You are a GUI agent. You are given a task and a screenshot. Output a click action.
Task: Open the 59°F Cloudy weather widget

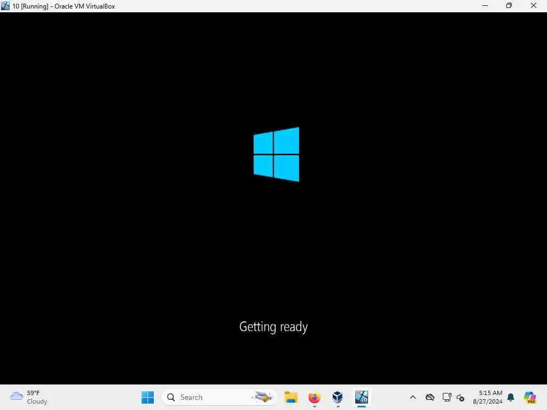pyautogui.click(x=29, y=397)
